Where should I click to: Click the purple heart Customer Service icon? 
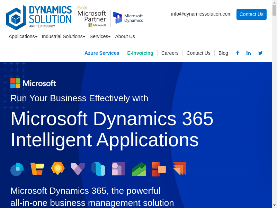point(78,169)
